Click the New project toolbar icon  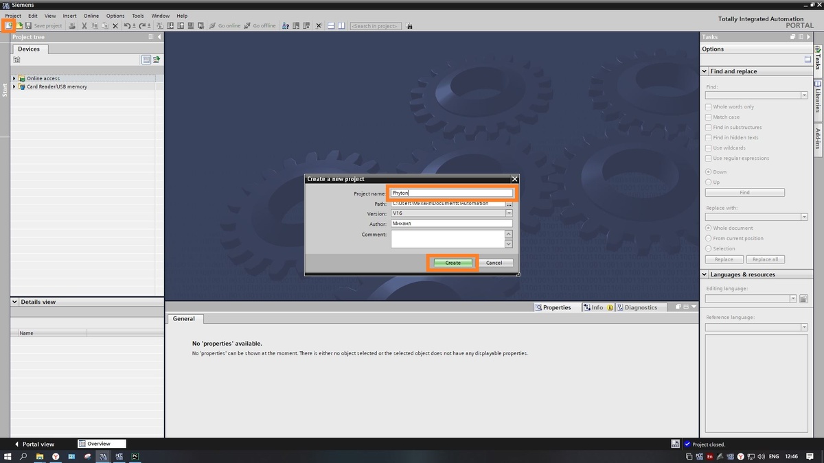click(x=8, y=25)
